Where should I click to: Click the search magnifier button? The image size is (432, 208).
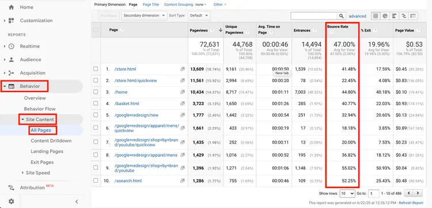342,16
